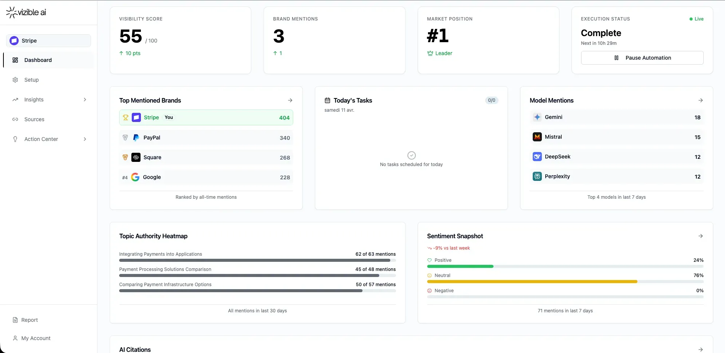The image size is (725, 353).
Task: Open Sources in the sidebar
Action: click(x=34, y=119)
